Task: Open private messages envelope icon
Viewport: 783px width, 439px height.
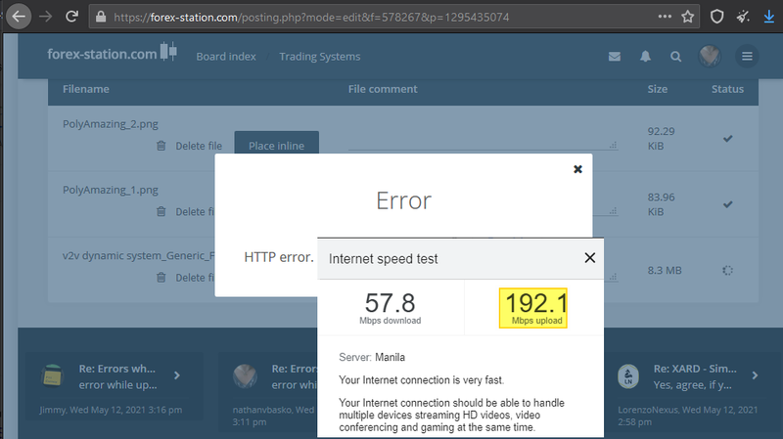Action: pos(615,57)
